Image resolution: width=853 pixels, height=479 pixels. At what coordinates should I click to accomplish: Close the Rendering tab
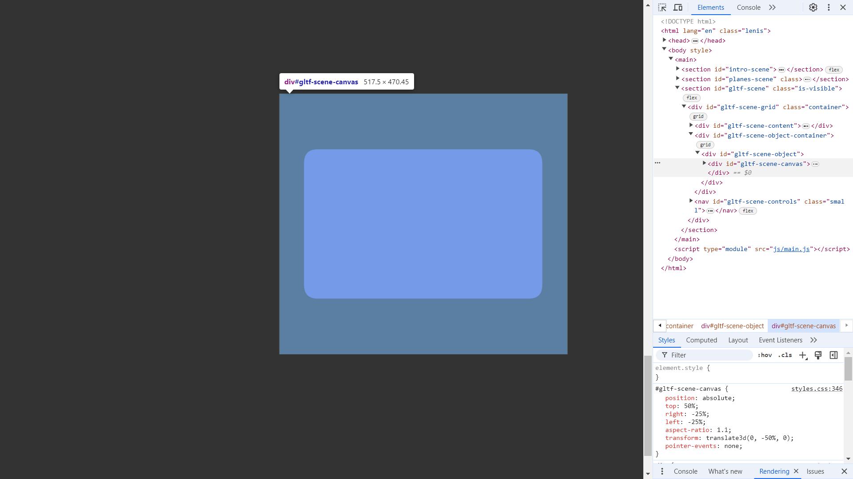point(796,471)
